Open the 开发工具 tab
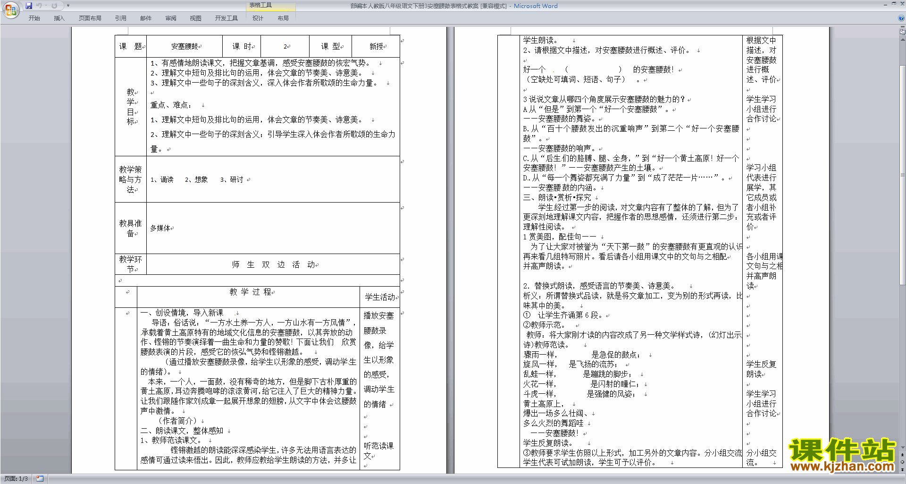The height and width of the screenshot is (484, 906). point(226,18)
